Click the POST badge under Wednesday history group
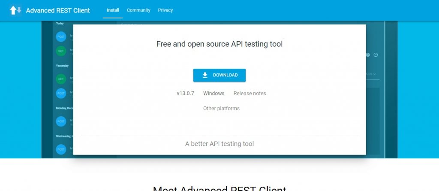This screenshot has height=191, width=439. coord(61,149)
